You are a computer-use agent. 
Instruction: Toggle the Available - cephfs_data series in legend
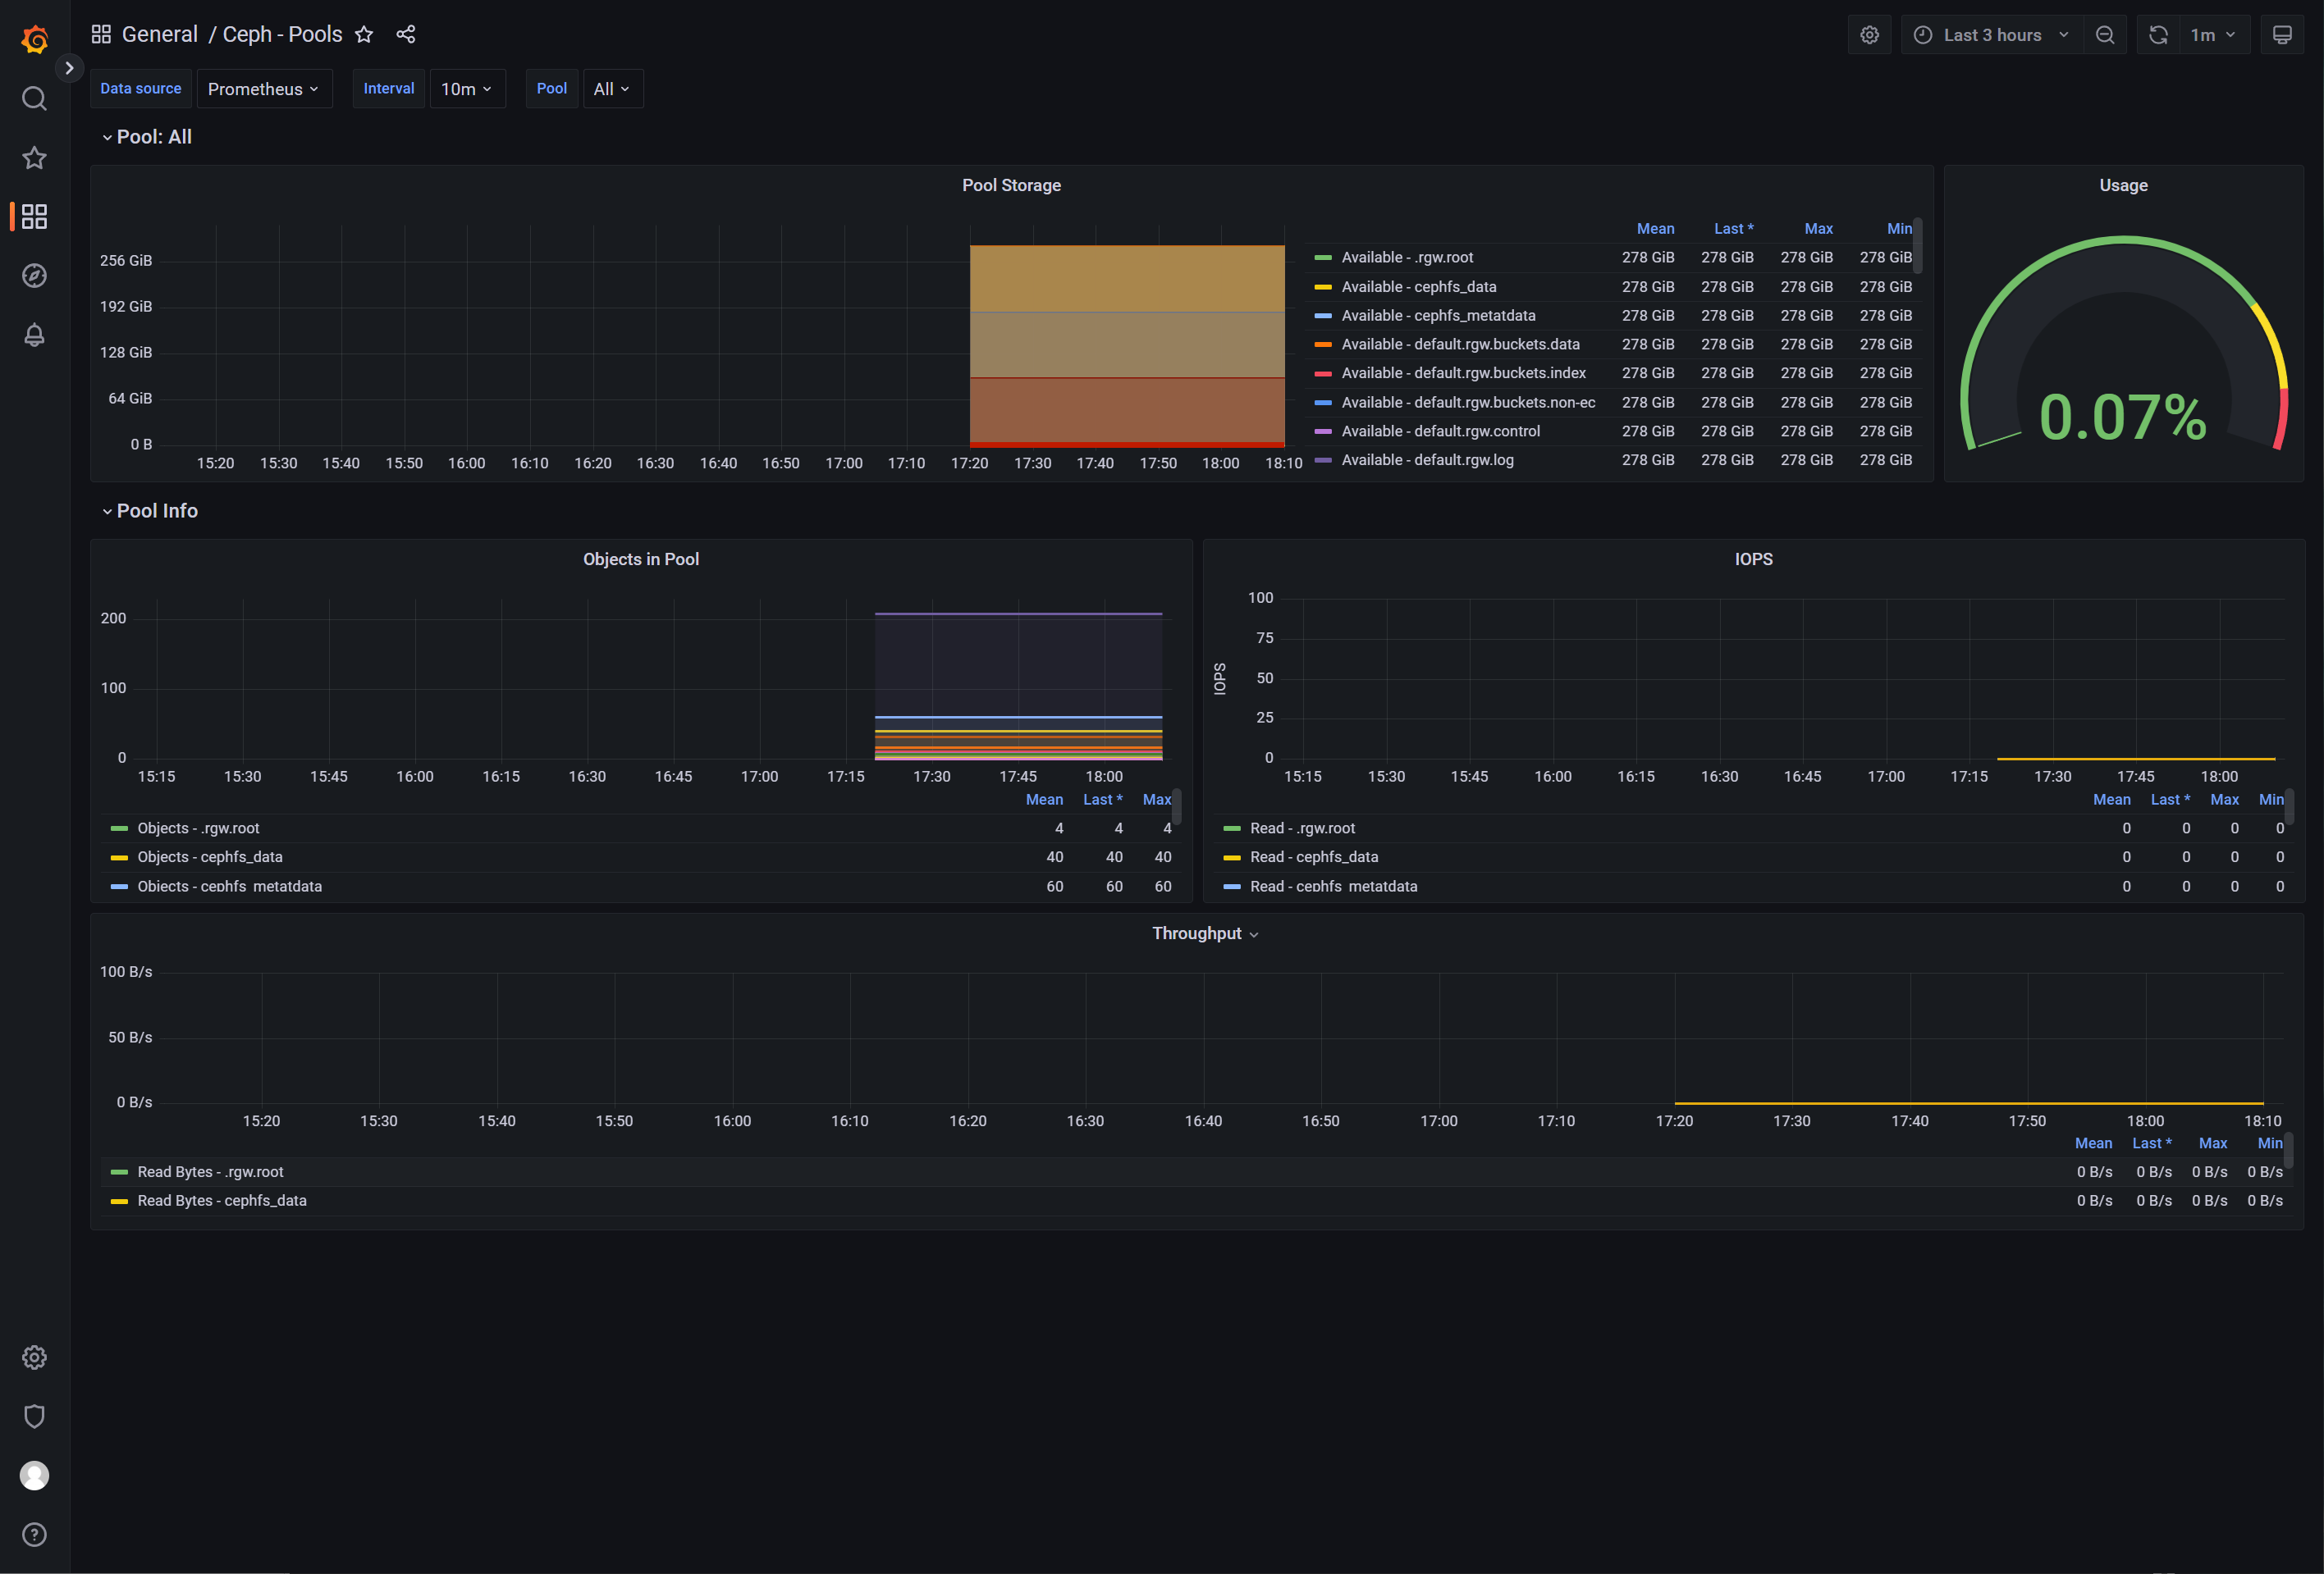(x=1418, y=287)
